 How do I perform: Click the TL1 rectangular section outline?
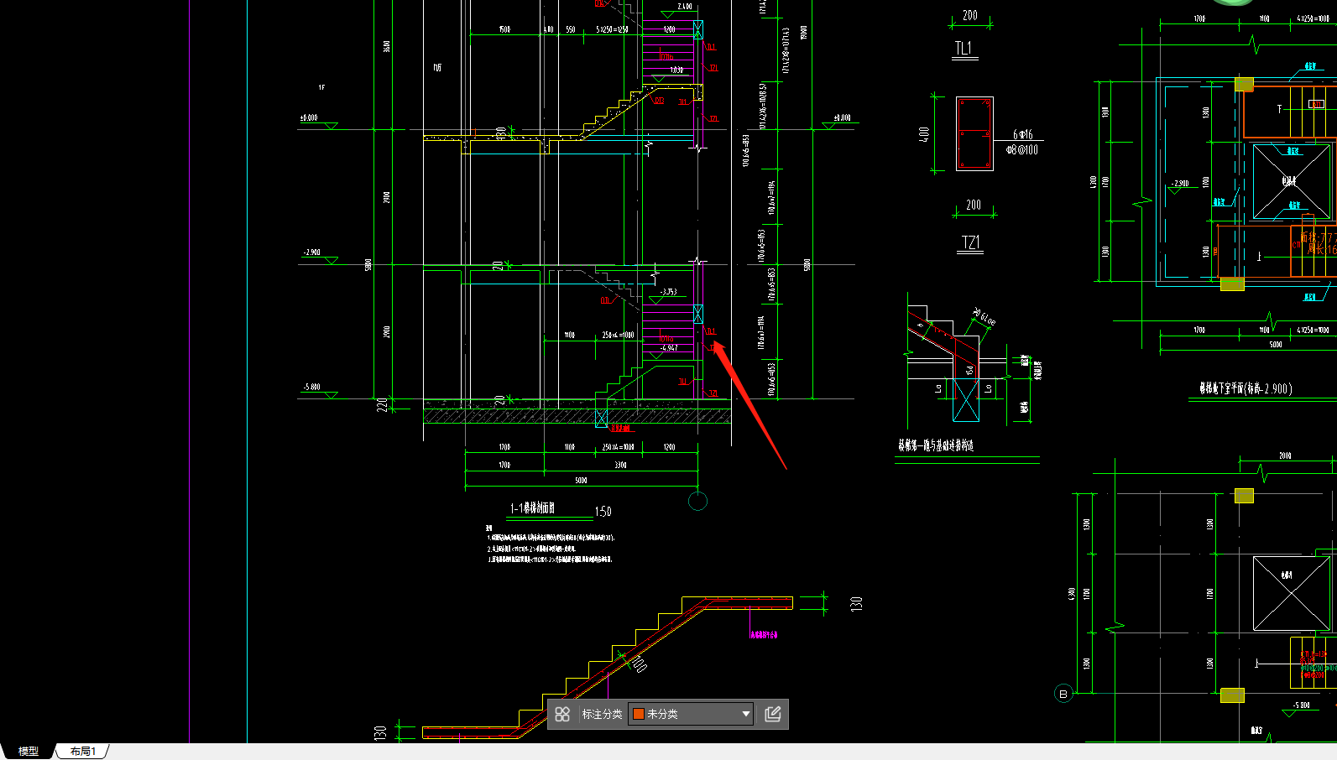coord(974,133)
